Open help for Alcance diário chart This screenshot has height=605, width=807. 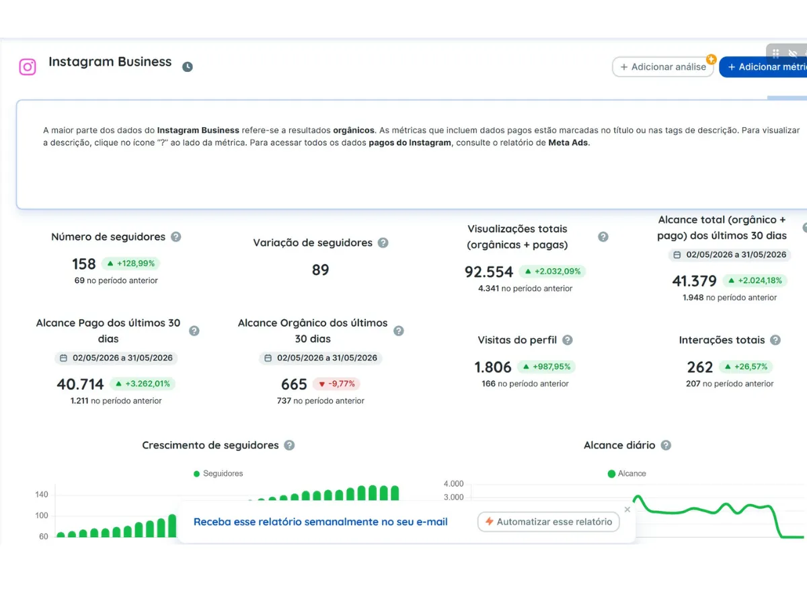tap(666, 445)
